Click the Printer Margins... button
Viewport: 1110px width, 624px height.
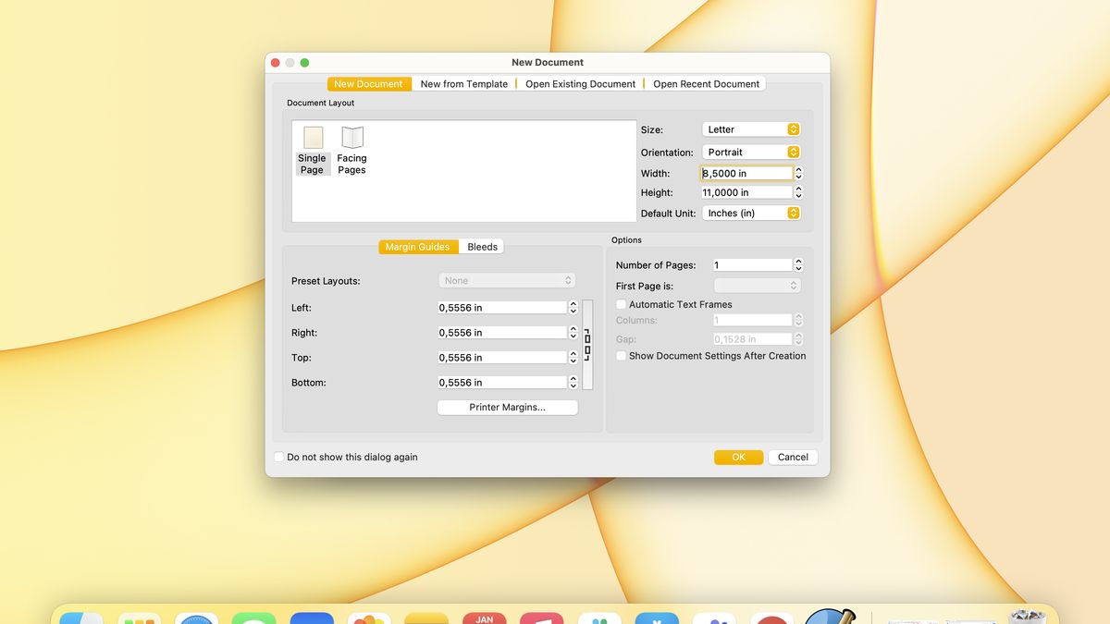pyautogui.click(x=507, y=408)
